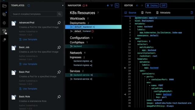Click the Search installed templates field
The width and height of the screenshot is (195, 110).
click(x=34, y=14)
